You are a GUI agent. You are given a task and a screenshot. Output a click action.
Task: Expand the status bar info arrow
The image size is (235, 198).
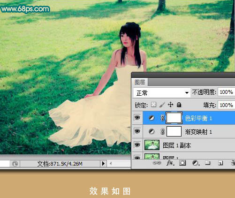(x=103, y=164)
